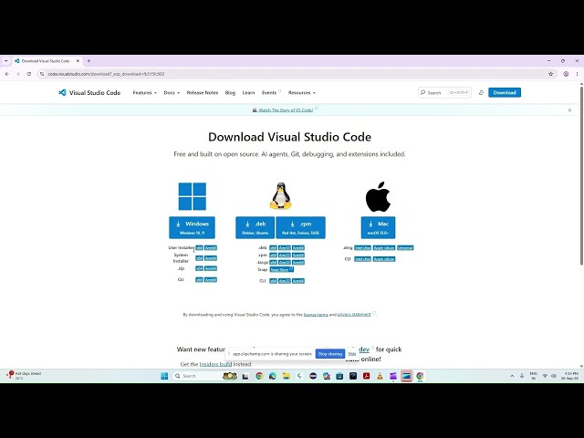Select Linux .deb Arm32 link
Viewport: 584px width, 438px height.
tap(285, 247)
